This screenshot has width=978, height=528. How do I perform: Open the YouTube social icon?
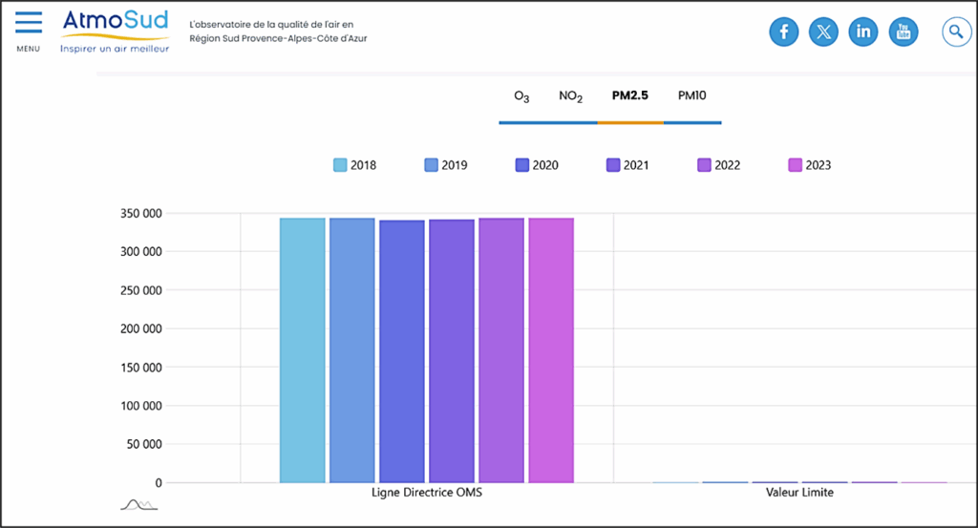tap(904, 32)
